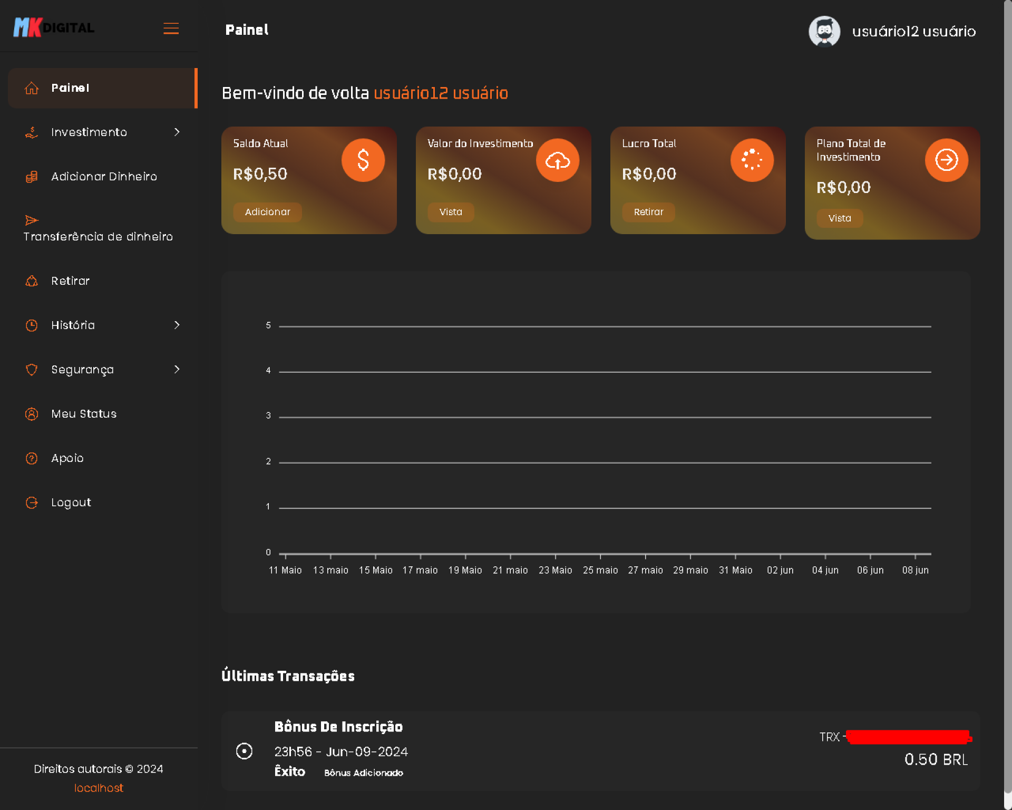Go to Apoio support page
The image size is (1012, 810).
point(67,458)
